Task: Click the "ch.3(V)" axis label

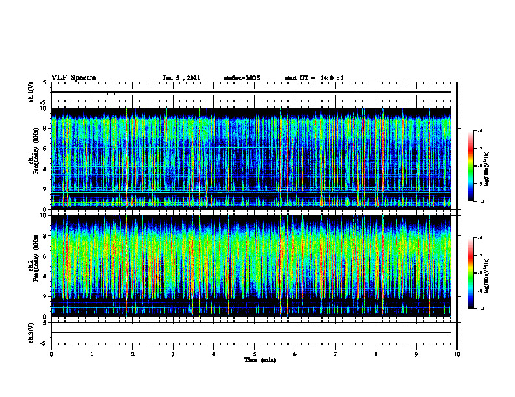Action: pyautogui.click(x=31, y=333)
